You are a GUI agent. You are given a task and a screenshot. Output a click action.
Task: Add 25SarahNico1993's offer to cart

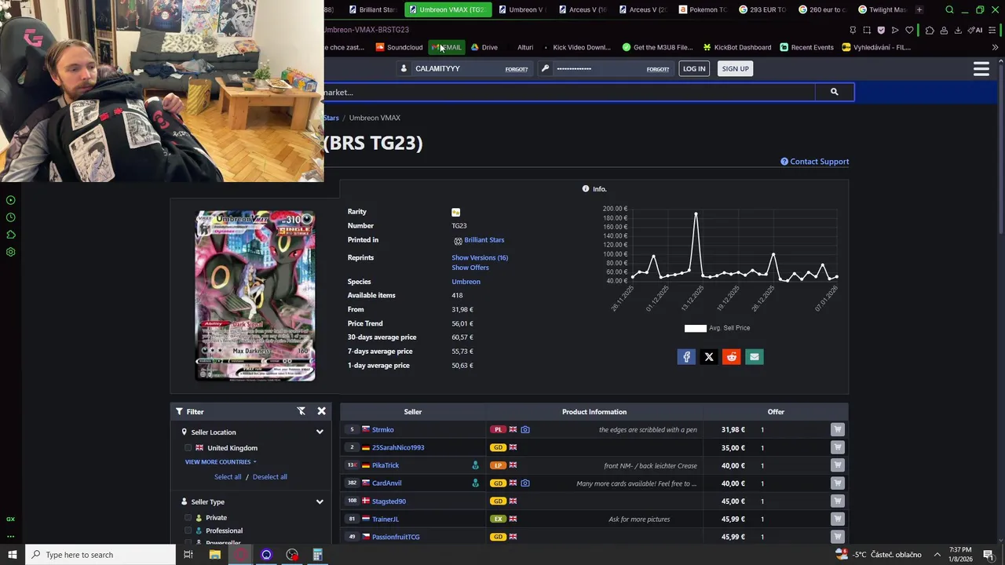point(838,447)
